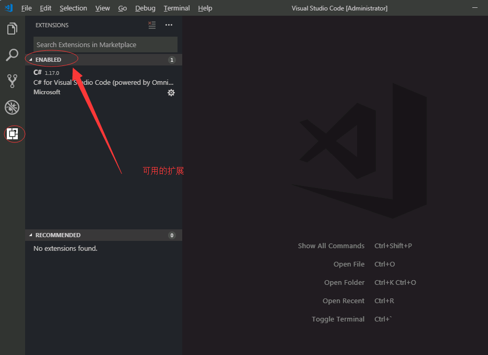Click the EXTENSIONS panel title

pyautogui.click(x=52, y=25)
